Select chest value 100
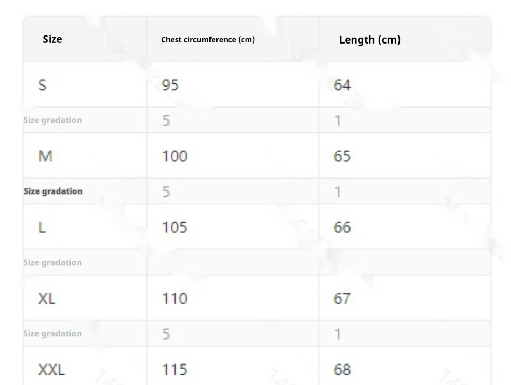Image resolution: width=511 pixels, height=385 pixels. point(174,156)
